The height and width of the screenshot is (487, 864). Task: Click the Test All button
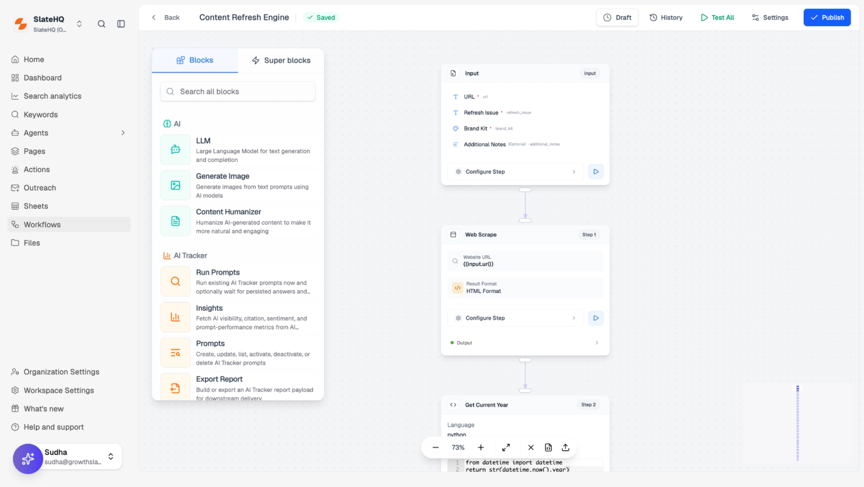tap(717, 17)
